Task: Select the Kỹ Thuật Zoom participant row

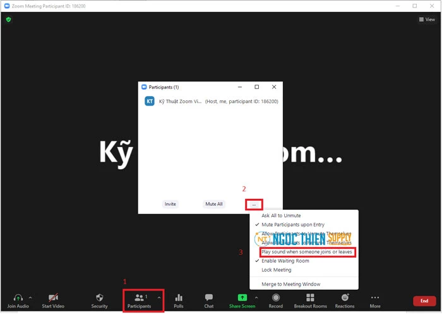Action: coord(210,101)
